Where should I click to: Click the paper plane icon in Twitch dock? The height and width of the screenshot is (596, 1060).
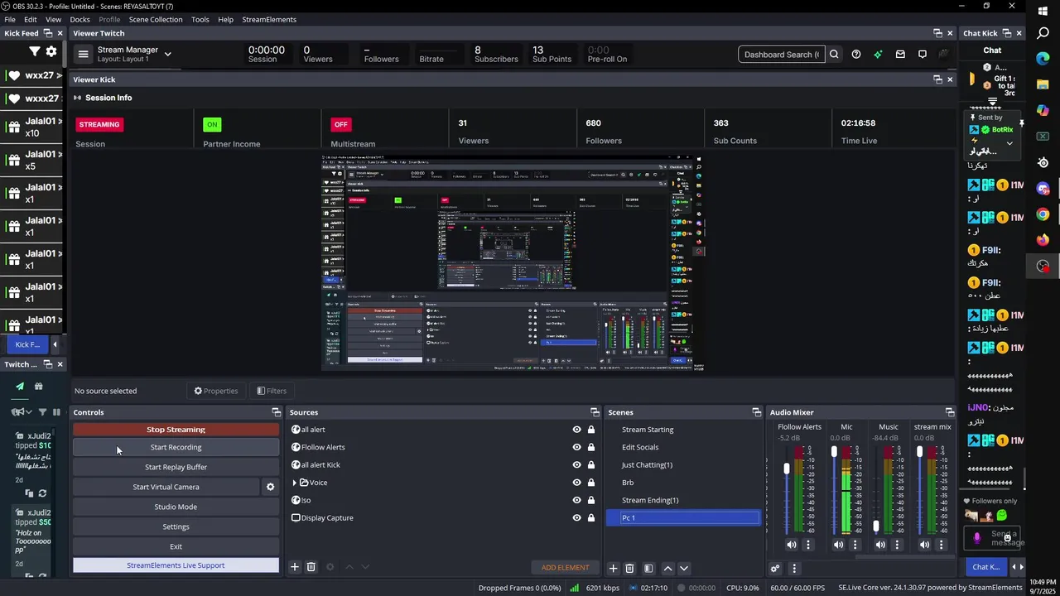pyautogui.click(x=20, y=386)
